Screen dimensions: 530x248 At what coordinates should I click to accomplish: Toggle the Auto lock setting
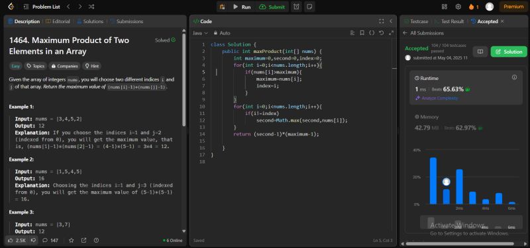[222, 33]
